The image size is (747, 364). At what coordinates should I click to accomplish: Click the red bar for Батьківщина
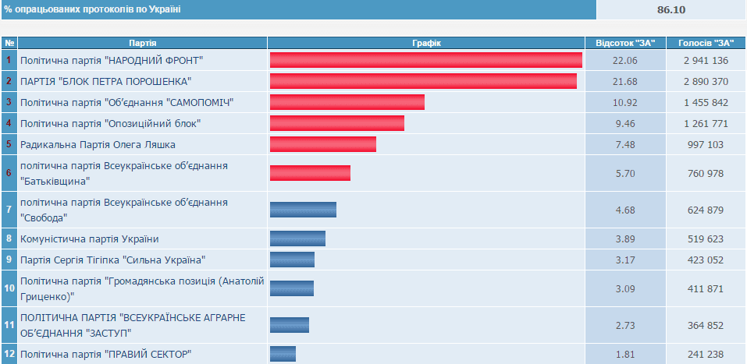(310, 173)
